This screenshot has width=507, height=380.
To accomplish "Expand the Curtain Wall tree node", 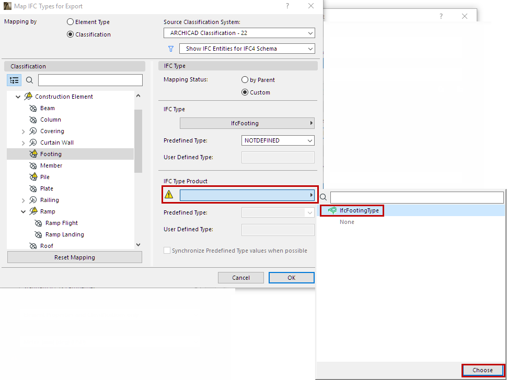I will [24, 142].
